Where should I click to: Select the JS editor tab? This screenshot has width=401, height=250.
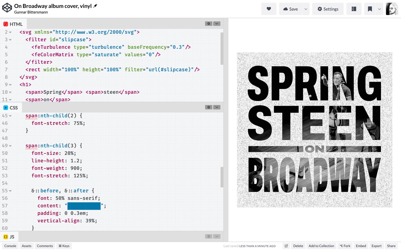pos(9,237)
